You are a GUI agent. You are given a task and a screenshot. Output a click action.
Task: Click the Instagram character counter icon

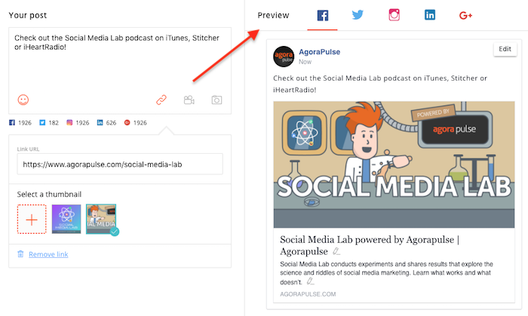point(69,122)
